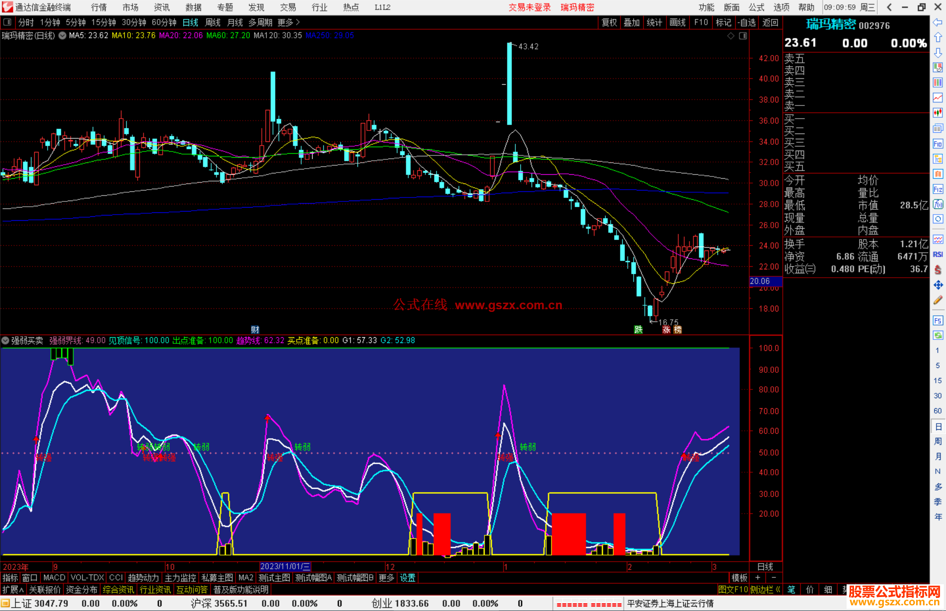The height and width of the screenshot is (611, 946).
Task: Click the four-way move arrows icon
Action: tap(938, 285)
